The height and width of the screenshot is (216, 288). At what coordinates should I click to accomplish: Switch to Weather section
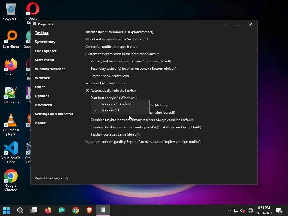(42, 78)
